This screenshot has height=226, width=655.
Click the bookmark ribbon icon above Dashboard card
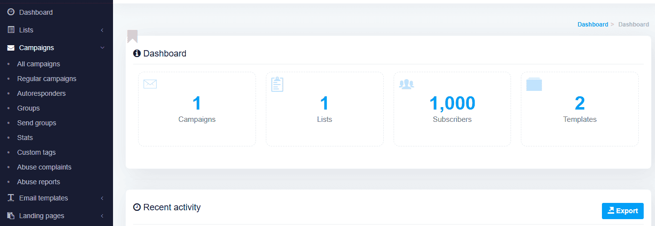[132, 36]
